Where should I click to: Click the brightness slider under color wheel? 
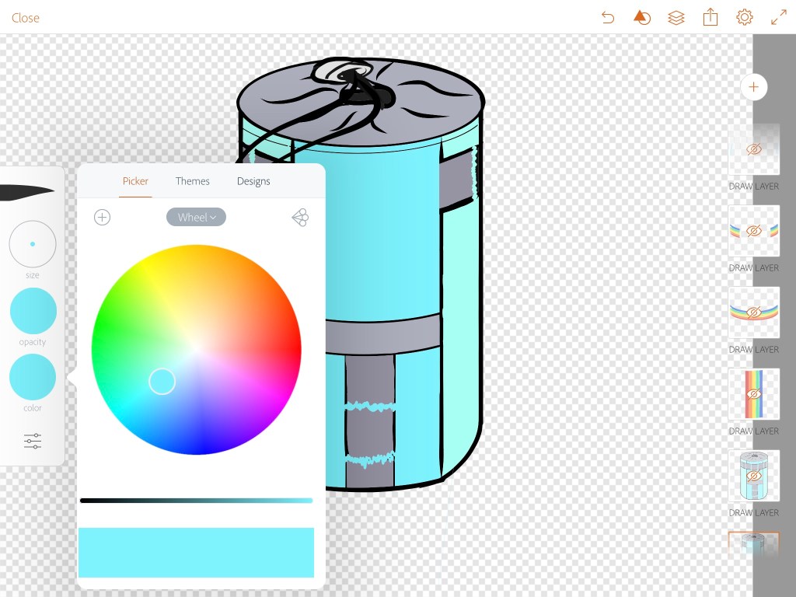[196, 501]
